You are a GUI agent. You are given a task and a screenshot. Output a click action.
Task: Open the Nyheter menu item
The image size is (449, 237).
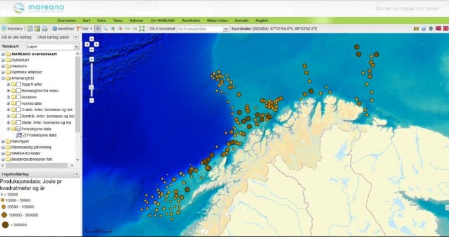click(x=136, y=20)
